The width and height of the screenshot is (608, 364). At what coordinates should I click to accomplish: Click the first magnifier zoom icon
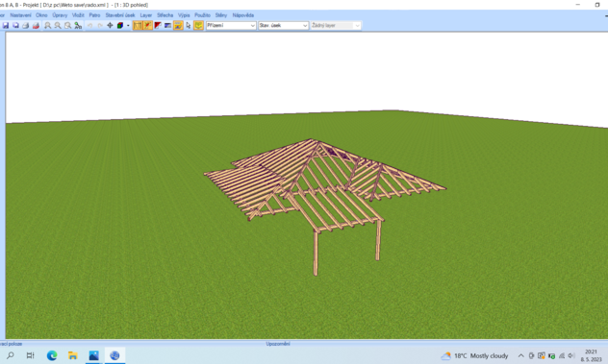point(48,26)
